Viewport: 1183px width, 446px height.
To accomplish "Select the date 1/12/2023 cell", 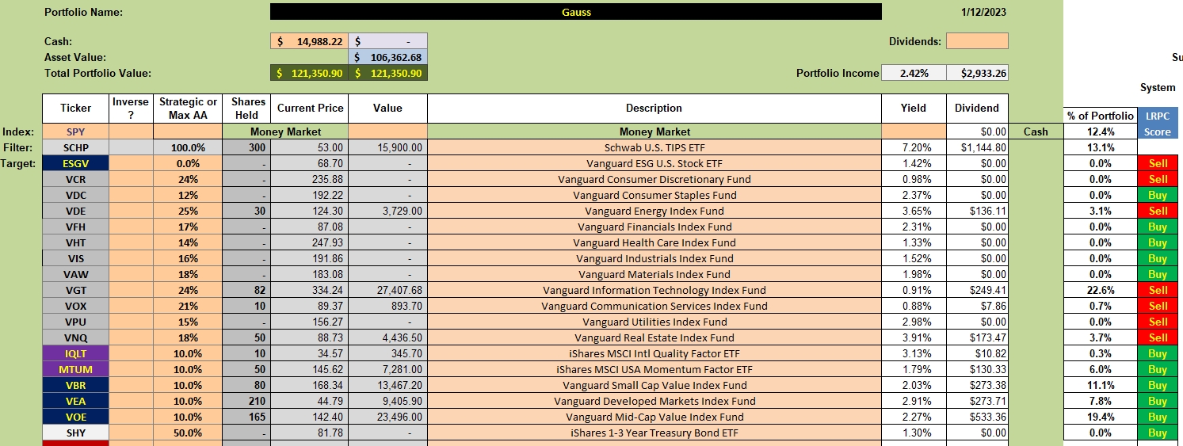I will tap(983, 12).
